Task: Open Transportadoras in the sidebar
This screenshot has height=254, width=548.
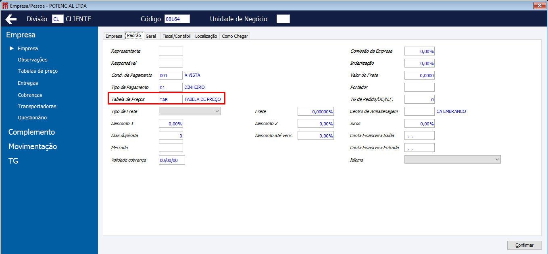Action: point(37,107)
